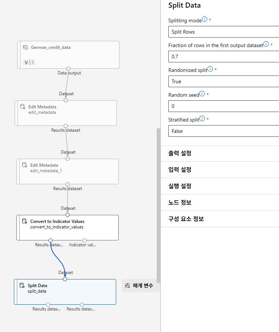Image resolution: width=279 pixels, height=332 pixels.
Task: Show info for Splitting mode
Action: click(x=205, y=19)
